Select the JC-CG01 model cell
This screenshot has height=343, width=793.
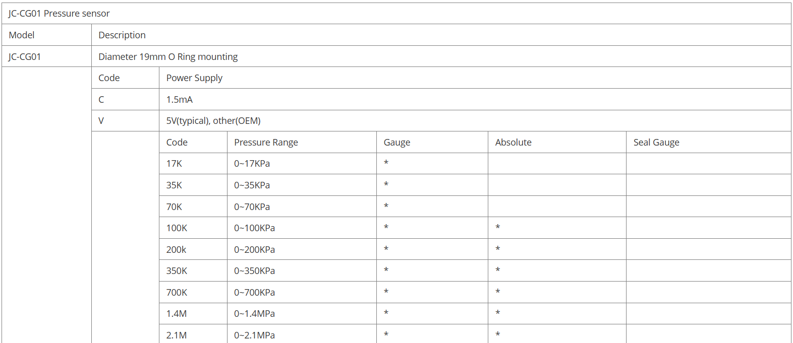point(25,57)
